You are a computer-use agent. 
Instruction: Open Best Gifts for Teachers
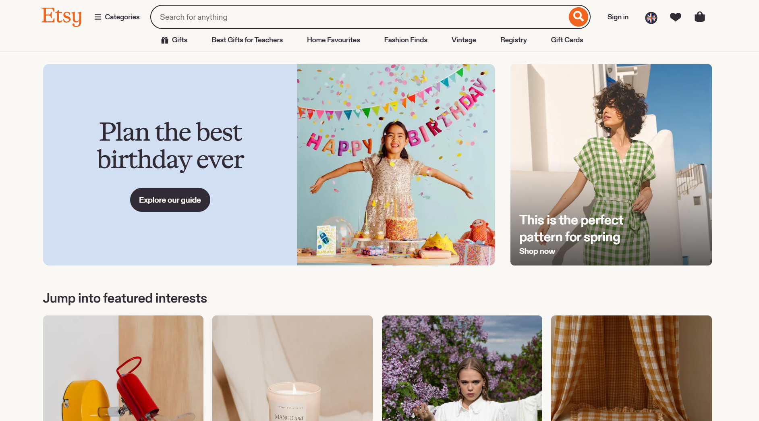point(247,40)
